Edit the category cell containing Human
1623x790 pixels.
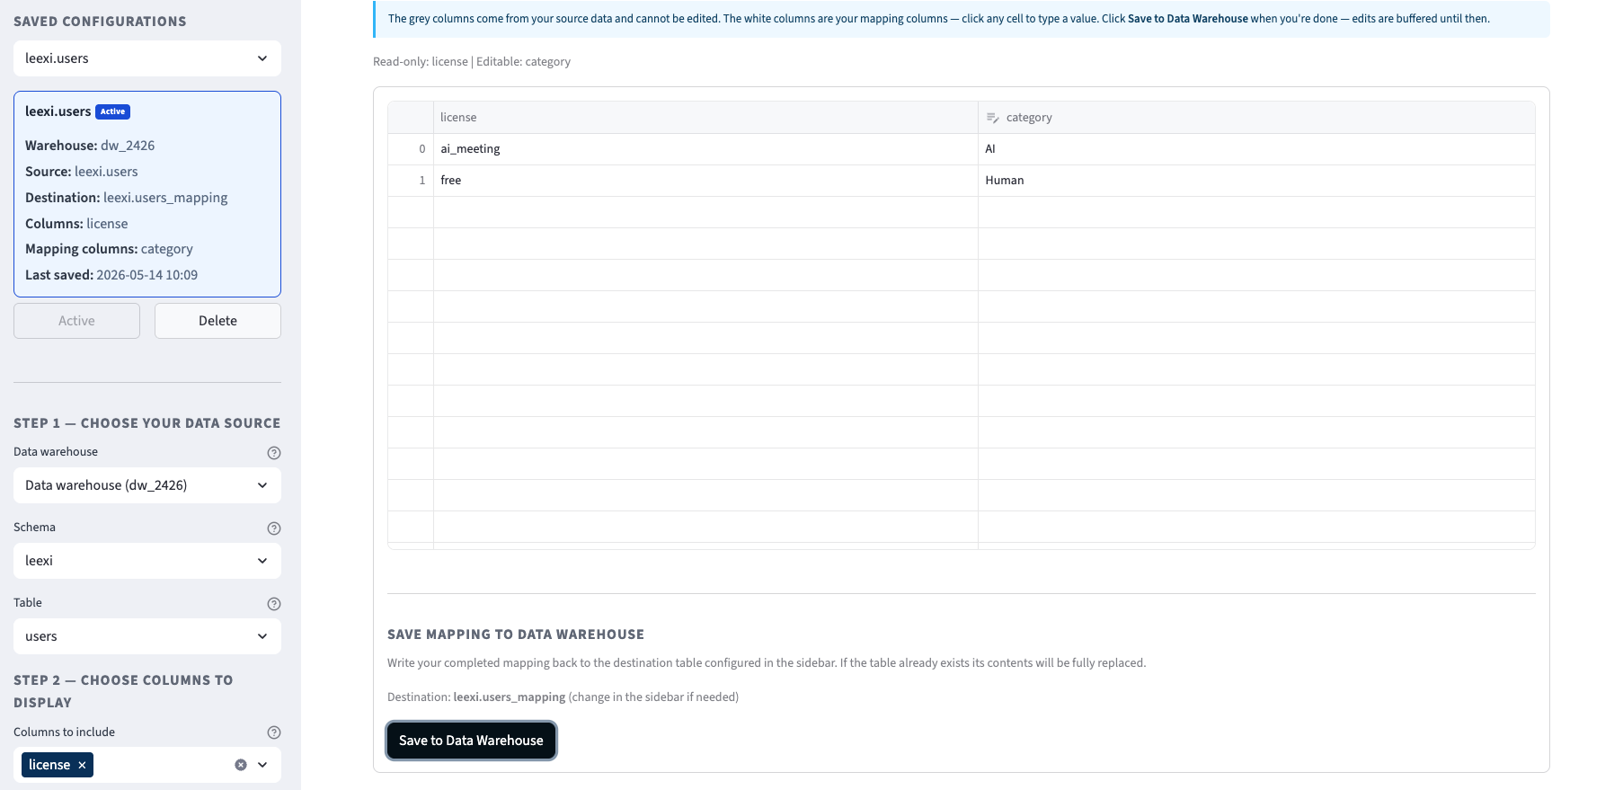click(x=1256, y=181)
